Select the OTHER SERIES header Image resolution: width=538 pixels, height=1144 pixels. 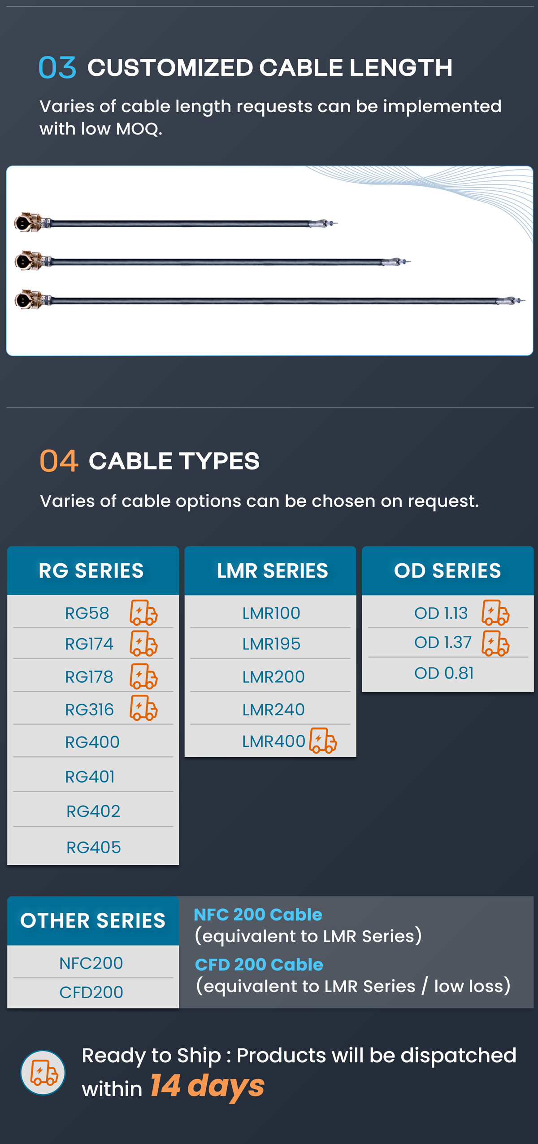[93, 921]
